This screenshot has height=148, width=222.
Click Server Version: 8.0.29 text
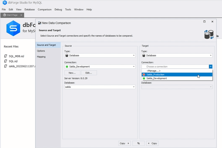76,78
